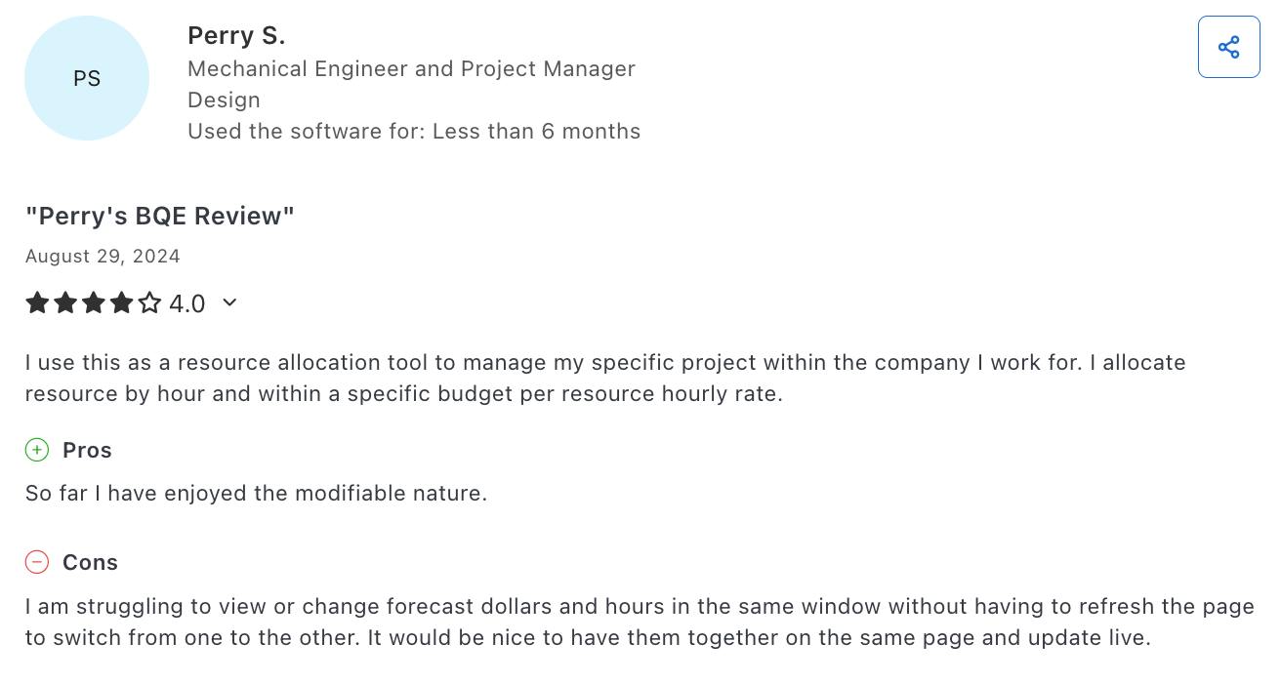Click the Mechanical Engineer job title text
1281x683 pixels.
[411, 68]
